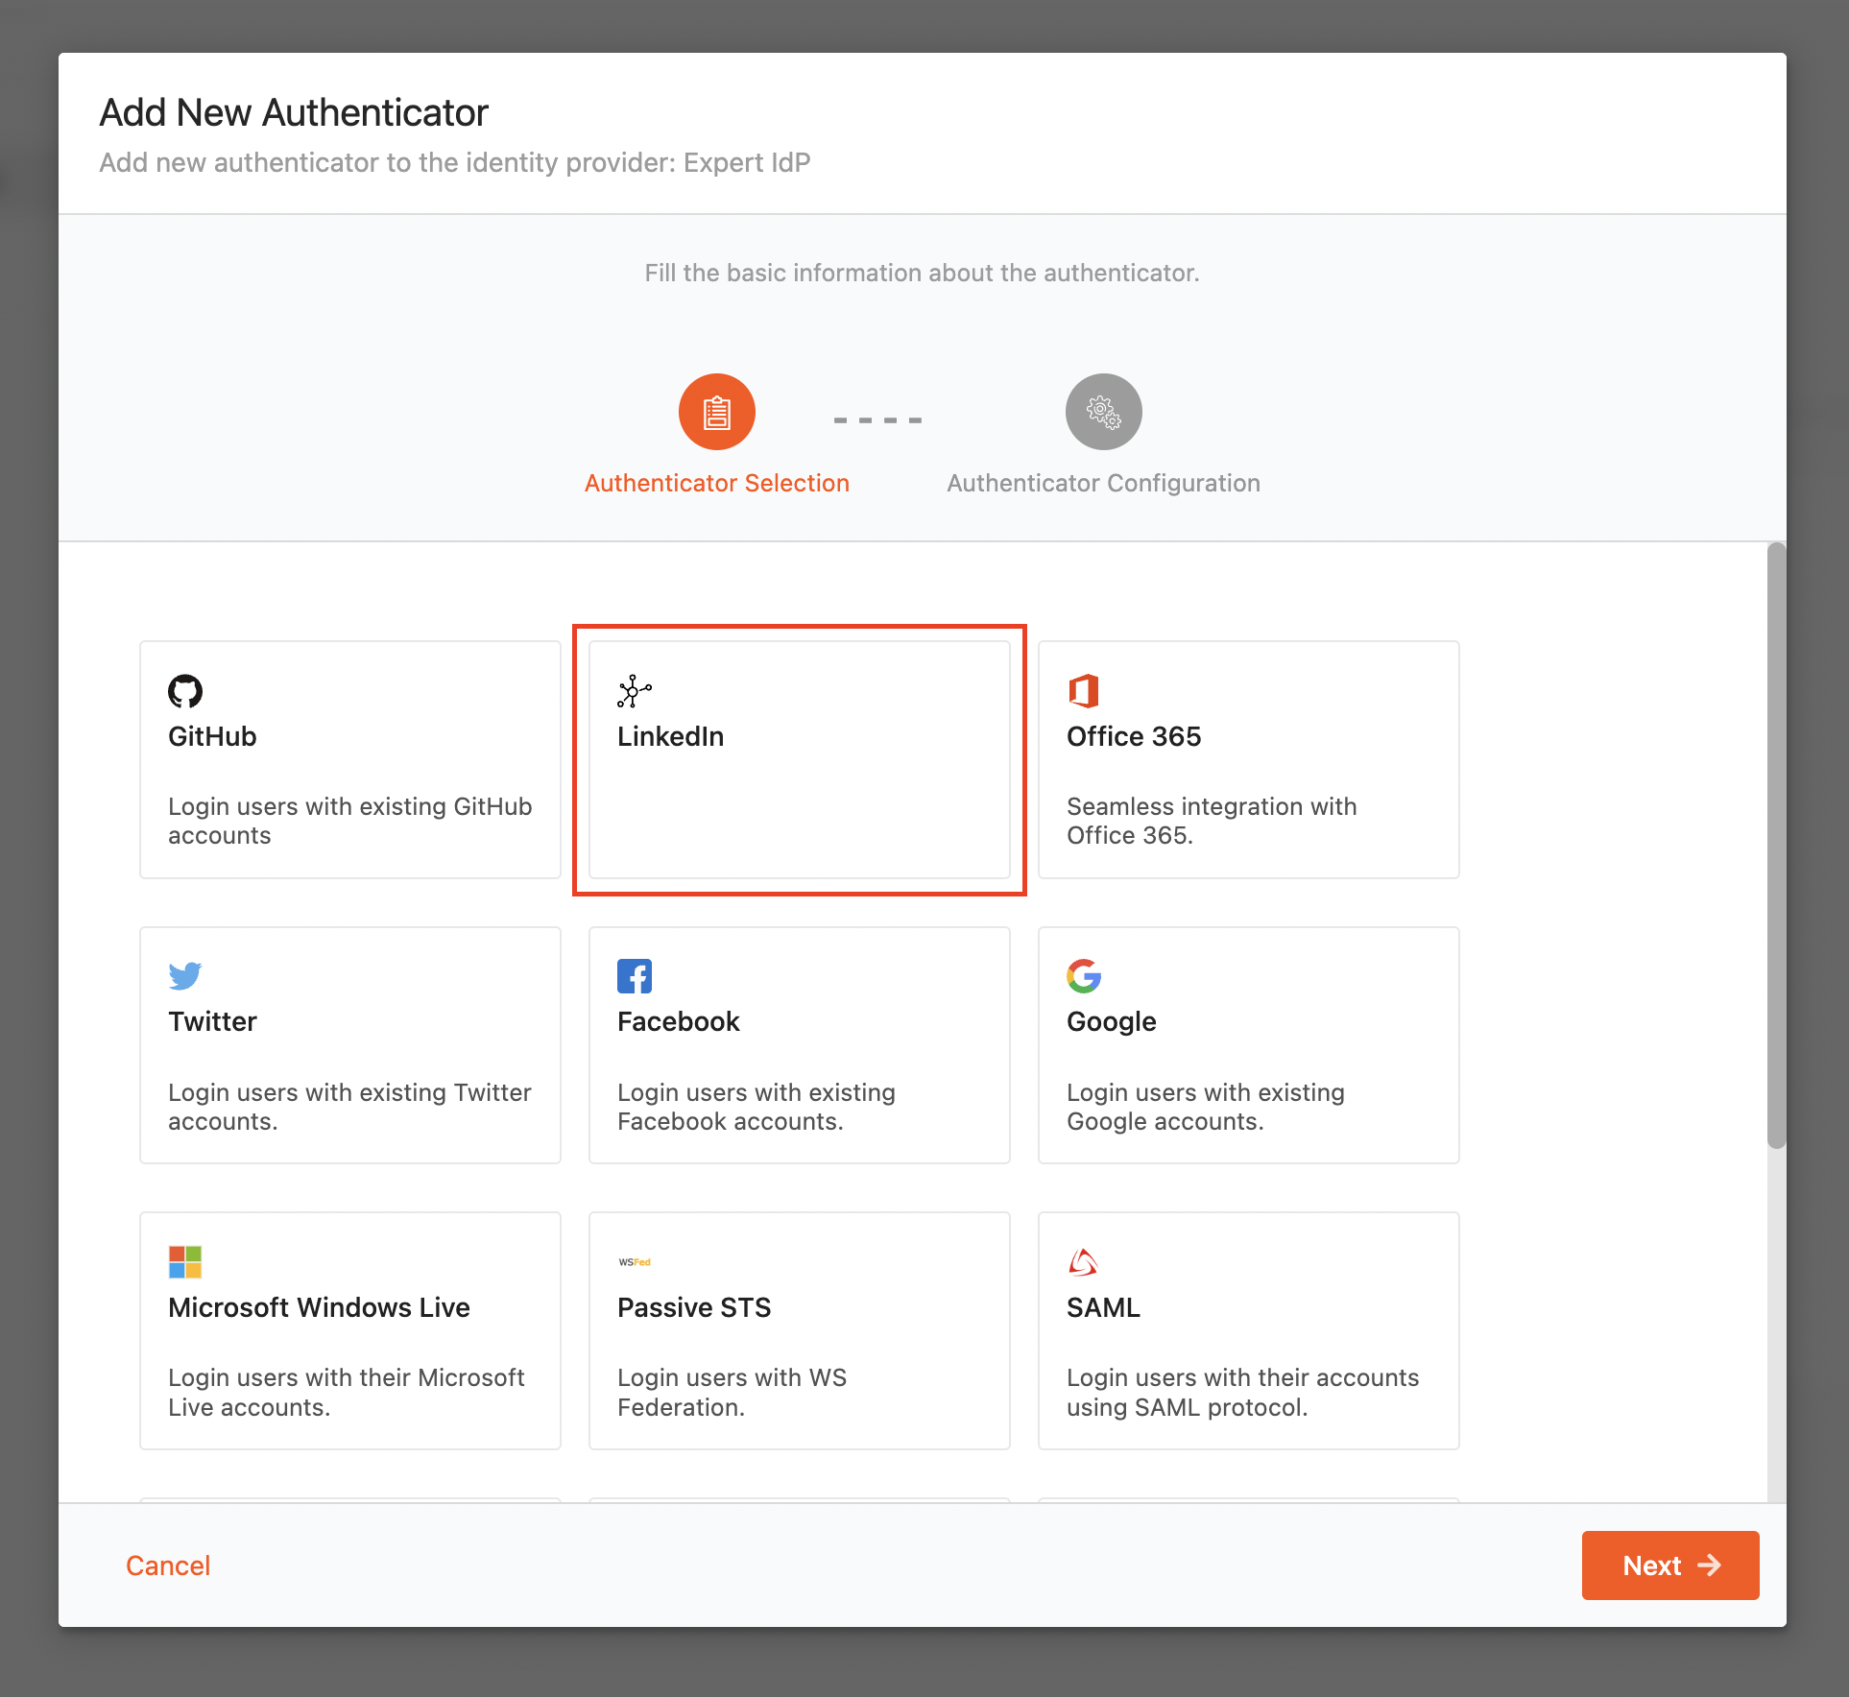Select the GitHub authenticator heading

click(x=212, y=736)
